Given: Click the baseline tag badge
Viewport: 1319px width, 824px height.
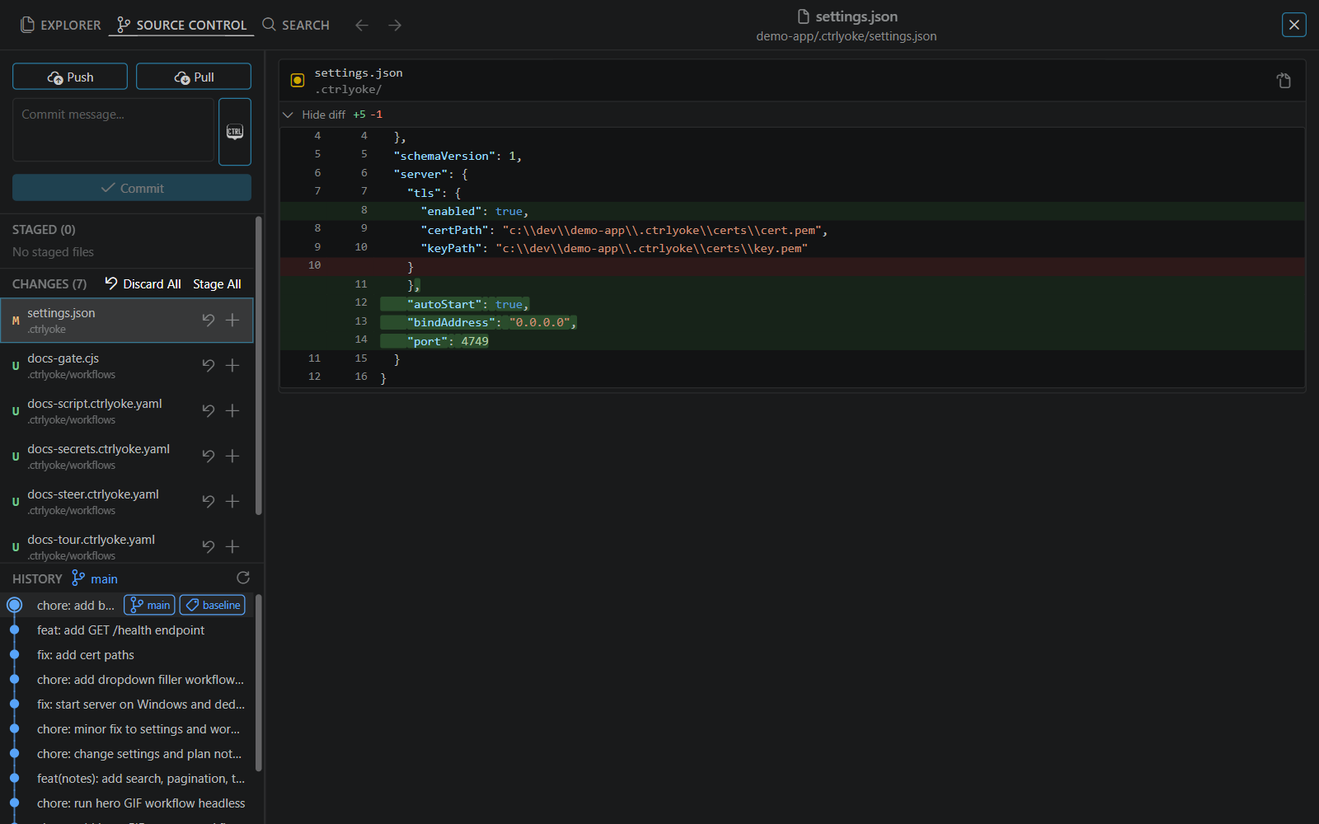Looking at the screenshot, I should point(213,605).
